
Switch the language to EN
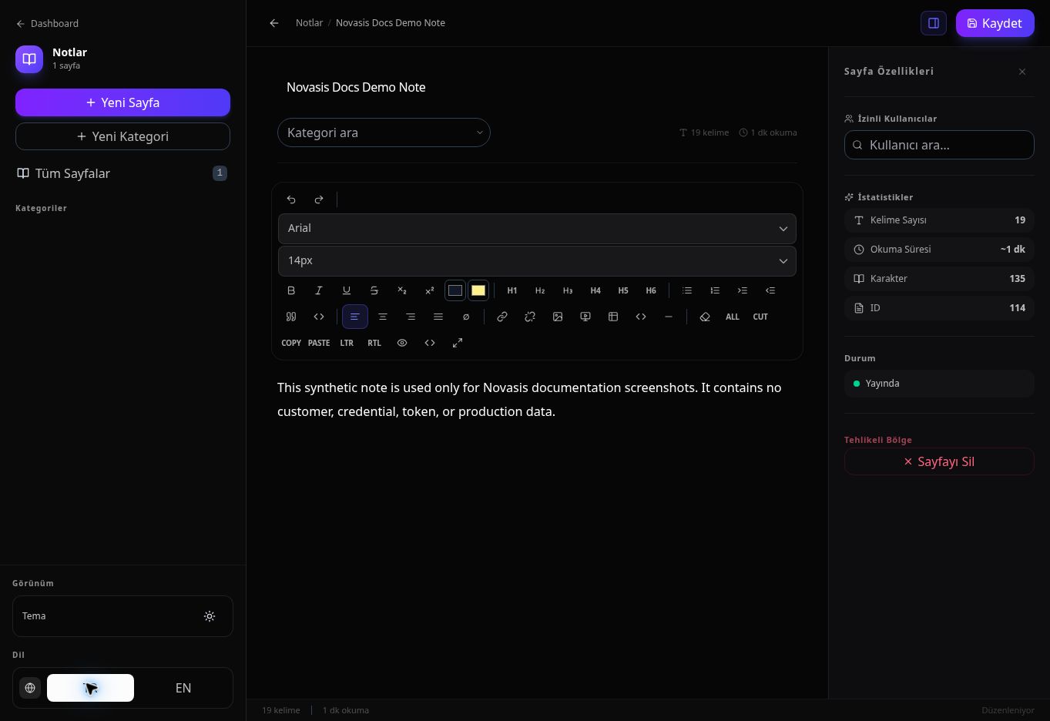point(183,688)
